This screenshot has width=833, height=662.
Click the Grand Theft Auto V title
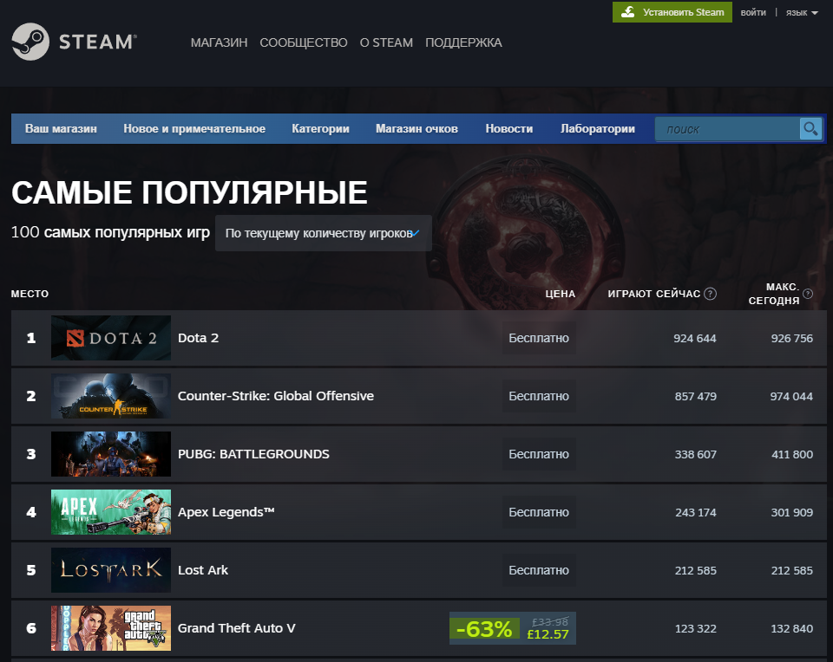coord(236,628)
